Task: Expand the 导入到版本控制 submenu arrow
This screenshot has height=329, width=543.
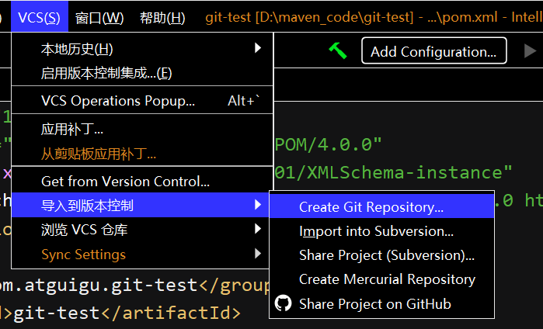Action: (258, 206)
